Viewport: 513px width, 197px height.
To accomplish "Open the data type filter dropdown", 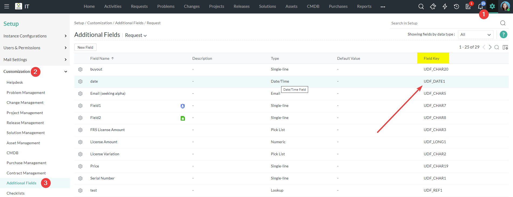I will click(x=476, y=34).
